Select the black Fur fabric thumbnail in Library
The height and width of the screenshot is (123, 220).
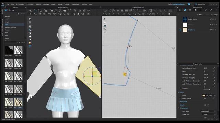pyautogui.click(x=9, y=50)
